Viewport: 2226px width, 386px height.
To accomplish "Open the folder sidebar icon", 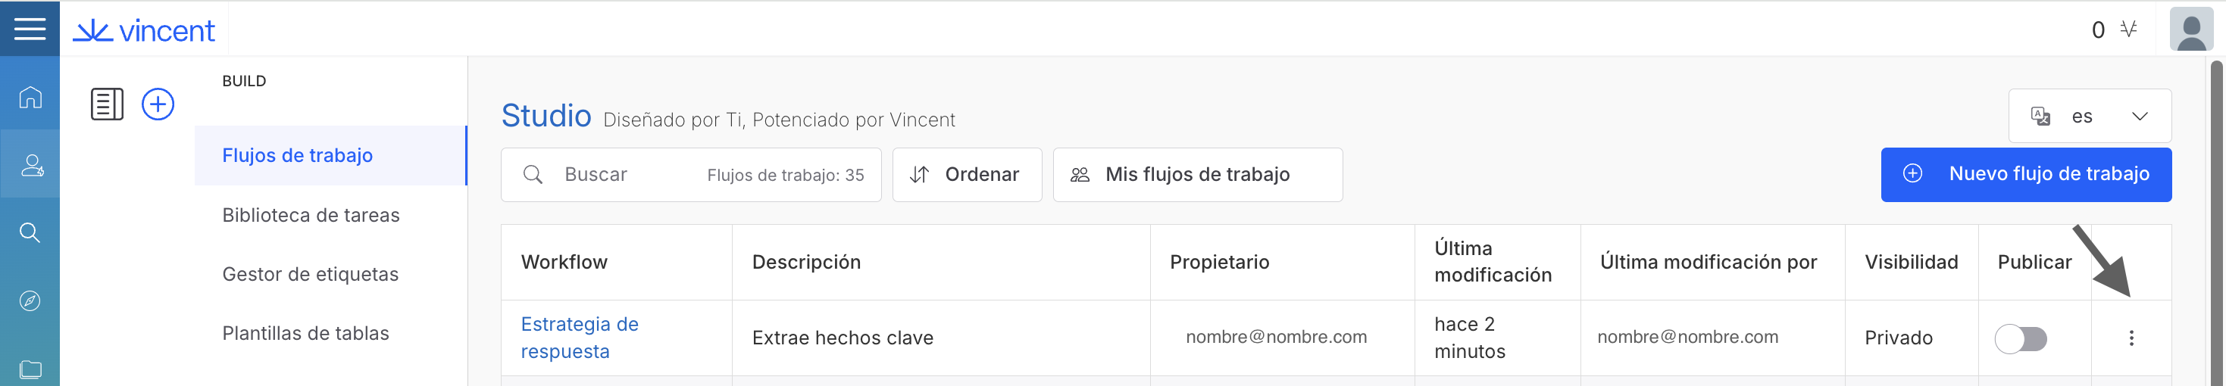I will (30, 369).
